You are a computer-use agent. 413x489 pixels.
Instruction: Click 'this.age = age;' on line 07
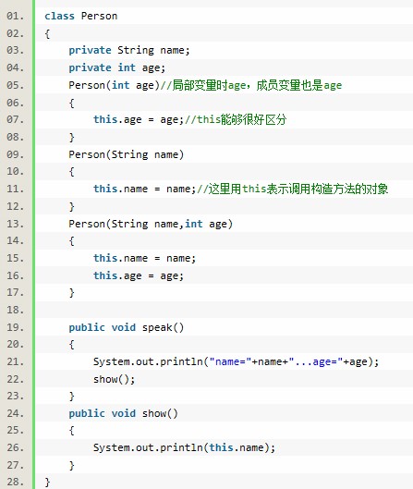pyautogui.click(x=139, y=120)
